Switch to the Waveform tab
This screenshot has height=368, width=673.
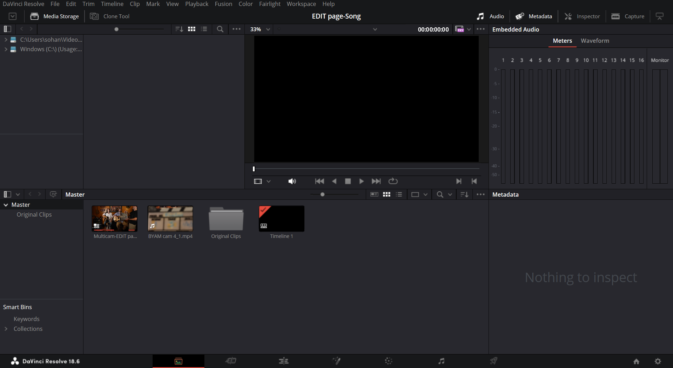[x=595, y=41]
